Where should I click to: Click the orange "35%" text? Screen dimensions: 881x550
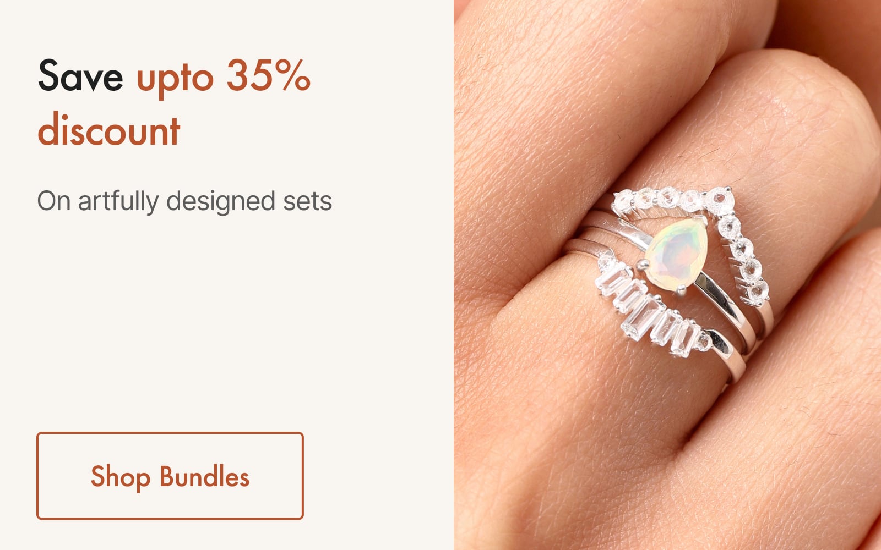[269, 75]
